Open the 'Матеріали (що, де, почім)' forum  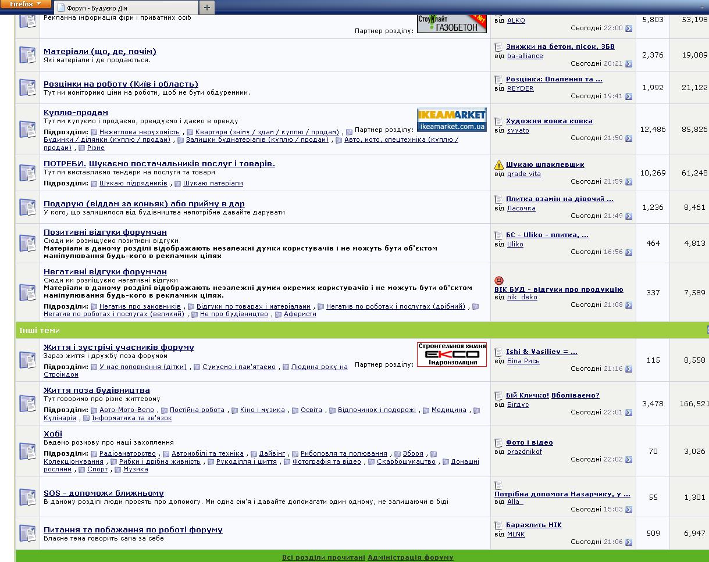[100, 51]
